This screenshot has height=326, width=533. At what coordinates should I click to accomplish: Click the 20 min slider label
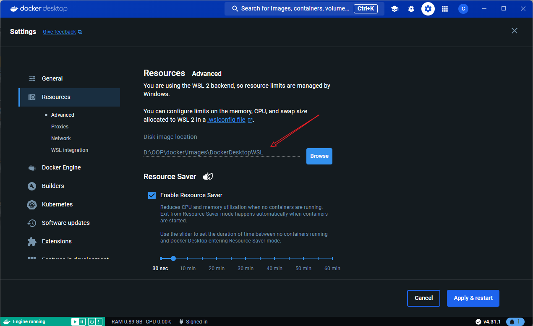pos(217,269)
